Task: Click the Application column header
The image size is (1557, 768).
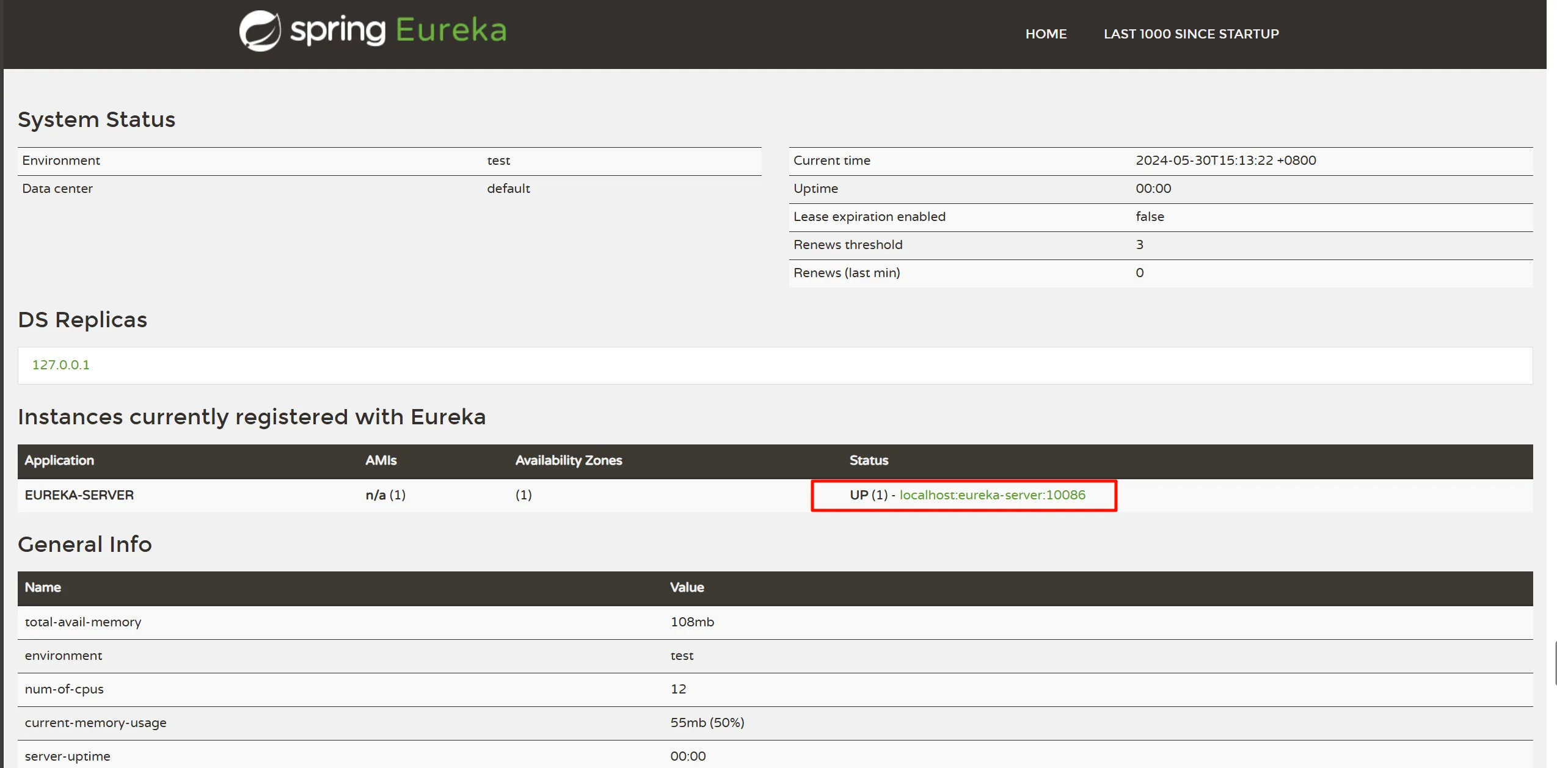Action: pyautogui.click(x=59, y=460)
